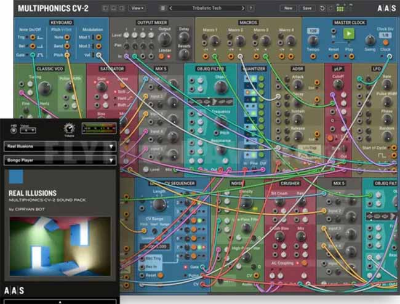Click the orange Reset button in CV Sequencer
400x304 pixels.
(x=160, y=276)
